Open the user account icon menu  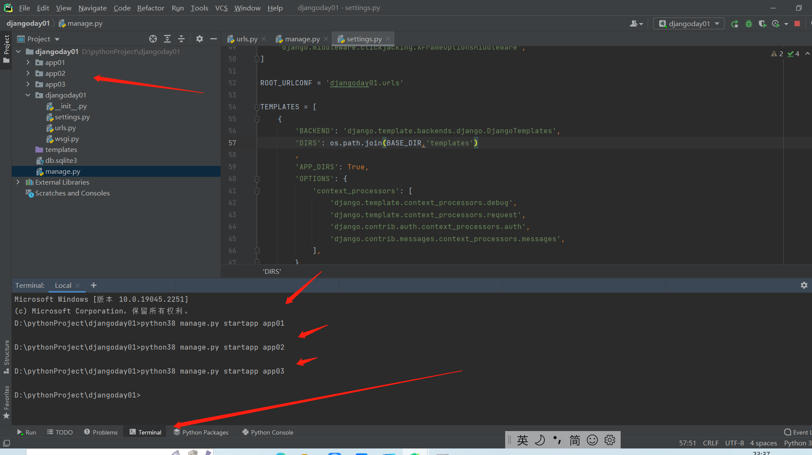[636, 24]
